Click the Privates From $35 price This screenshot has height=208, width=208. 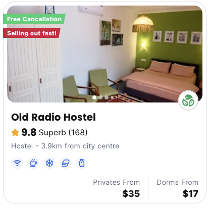(x=117, y=188)
